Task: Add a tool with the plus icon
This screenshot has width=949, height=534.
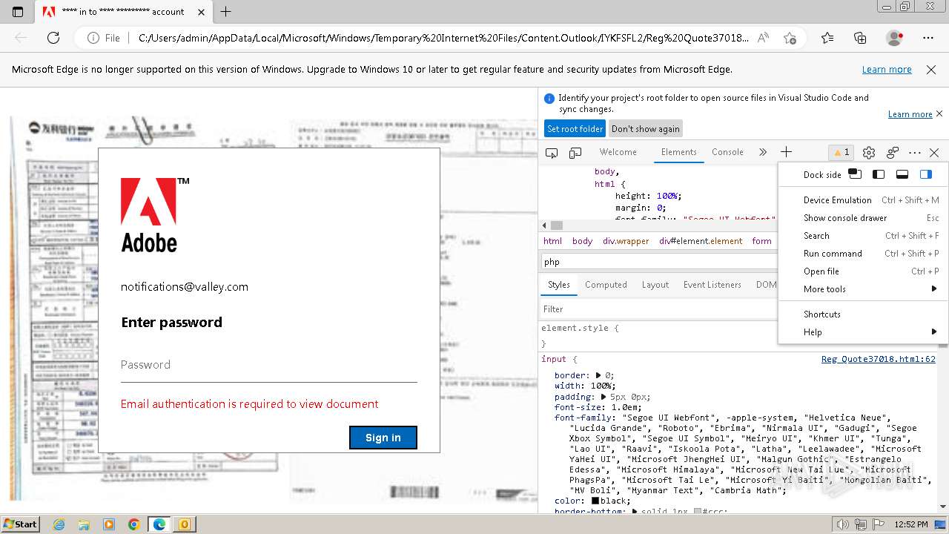Action: pos(786,152)
